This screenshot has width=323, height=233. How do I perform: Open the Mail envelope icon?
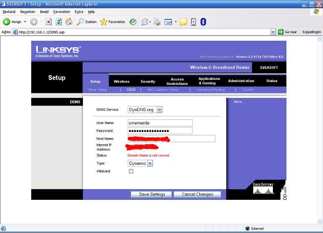pyautogui.click(x=145, y=22)
